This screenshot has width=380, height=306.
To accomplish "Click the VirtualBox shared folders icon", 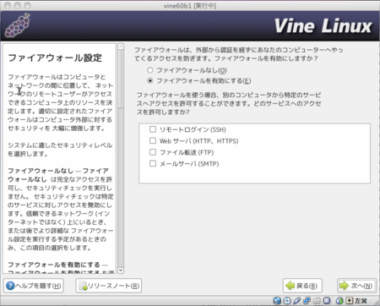I will [x=317, y=301].
